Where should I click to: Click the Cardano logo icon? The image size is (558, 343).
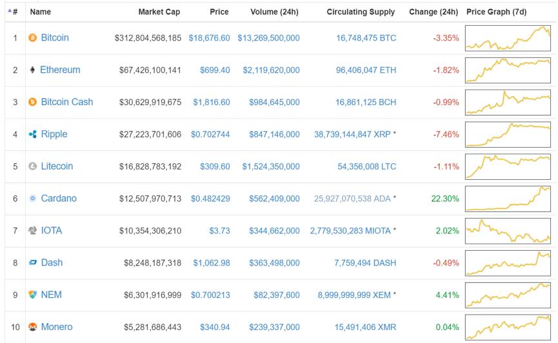click(x=33, y=199)
